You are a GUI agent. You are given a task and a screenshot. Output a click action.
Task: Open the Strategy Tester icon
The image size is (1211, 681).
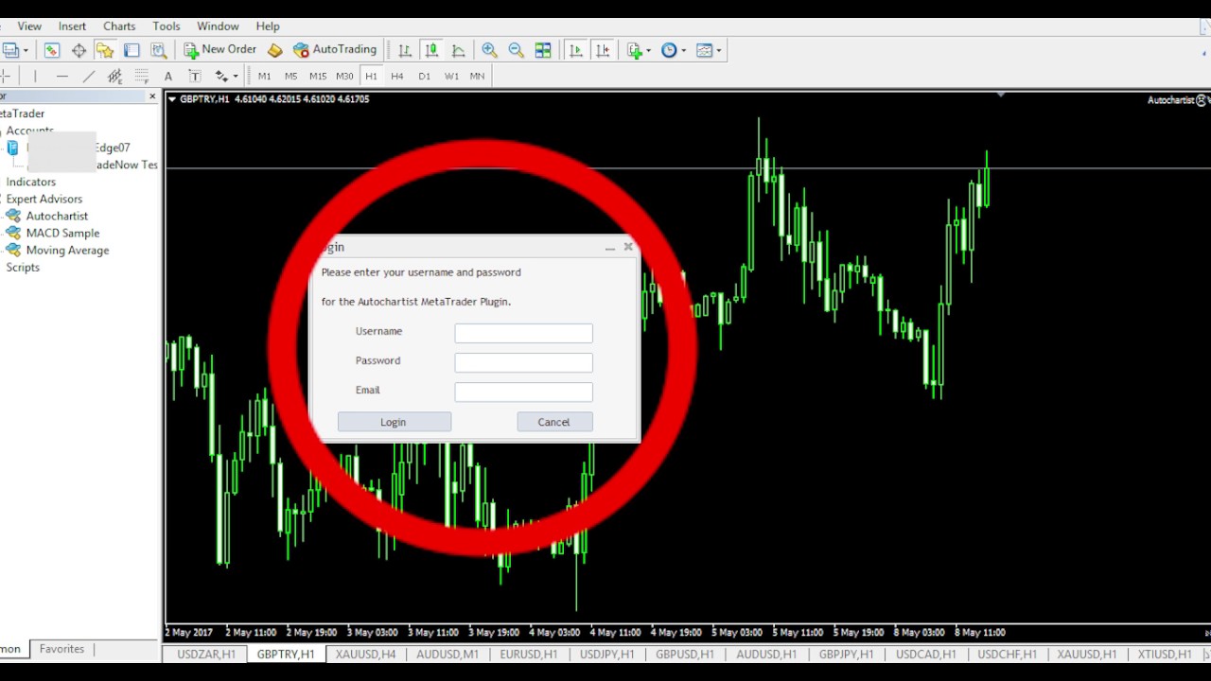point(158,50)
